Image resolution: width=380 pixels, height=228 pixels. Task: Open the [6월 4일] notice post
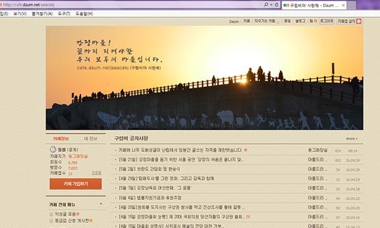pos(149,198)
